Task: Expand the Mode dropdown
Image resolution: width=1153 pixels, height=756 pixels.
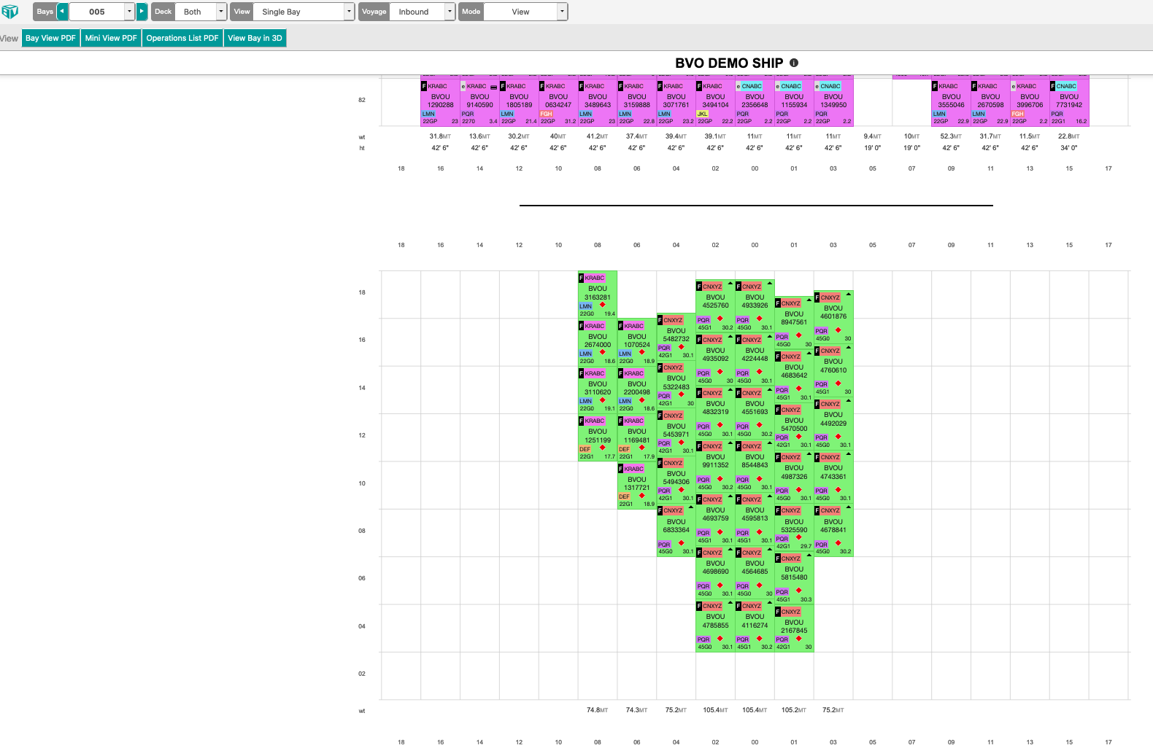Action: 562,12
